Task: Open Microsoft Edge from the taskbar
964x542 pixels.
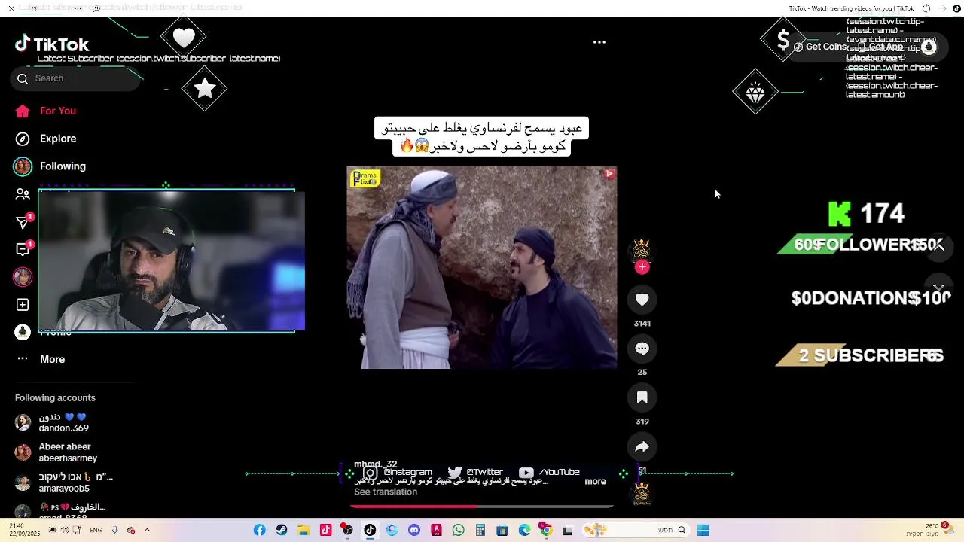Action: [524, 531]
